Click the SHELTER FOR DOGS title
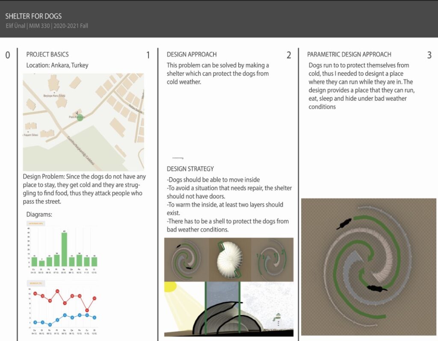Viewport: 438px width, 341px height. 33,16
